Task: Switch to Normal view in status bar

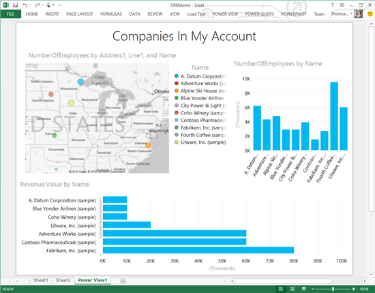Action: (281, 289)
